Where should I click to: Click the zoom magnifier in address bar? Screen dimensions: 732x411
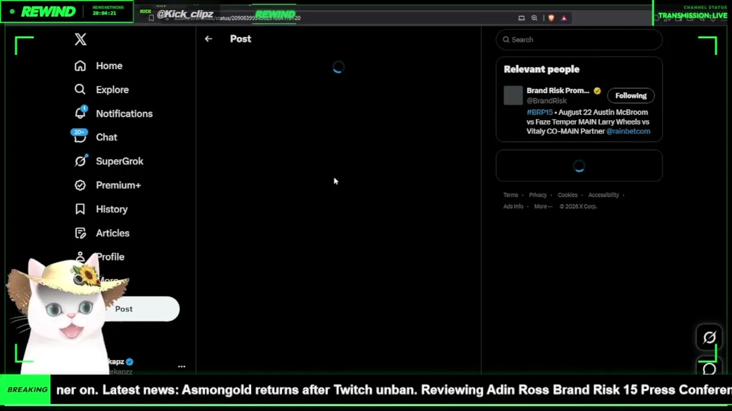point(534,18)
